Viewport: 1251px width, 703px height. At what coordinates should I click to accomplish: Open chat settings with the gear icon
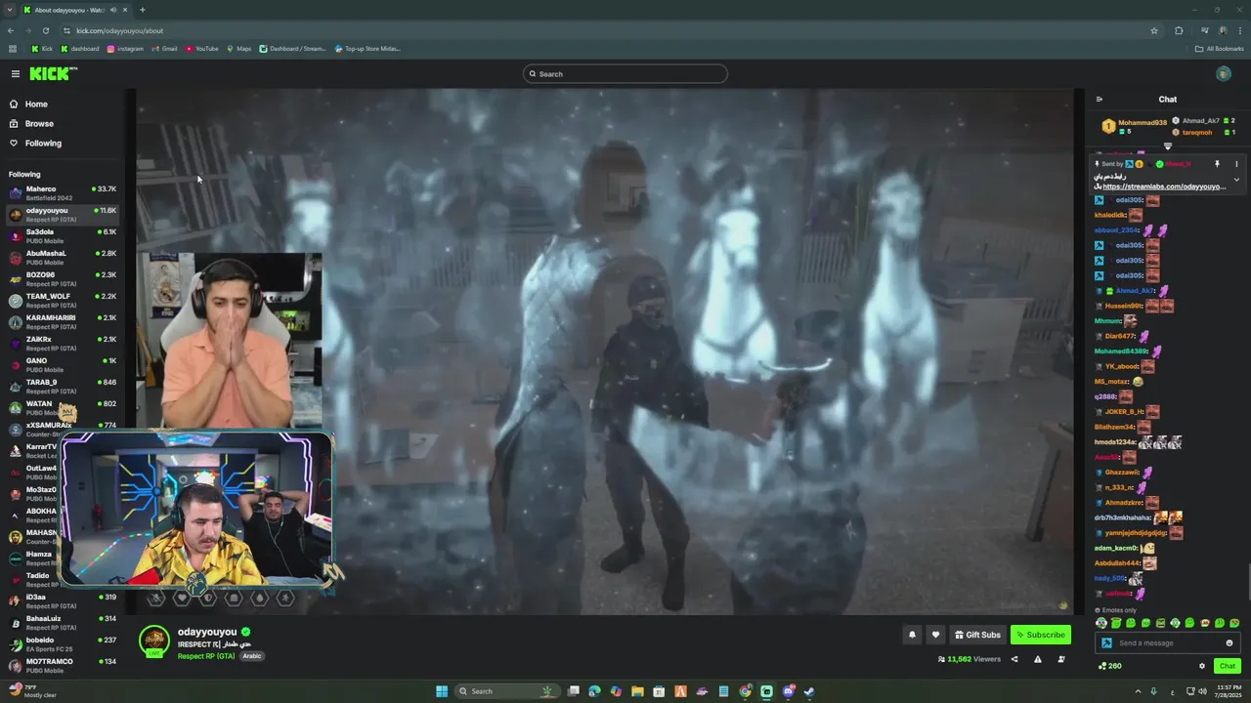(1202, 666)
